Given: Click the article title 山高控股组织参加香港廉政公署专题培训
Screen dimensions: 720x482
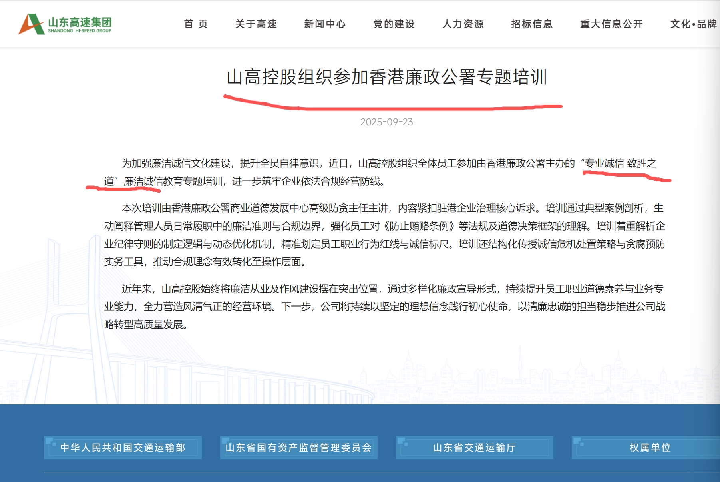Looking at the screenshot, I should 387,77.
